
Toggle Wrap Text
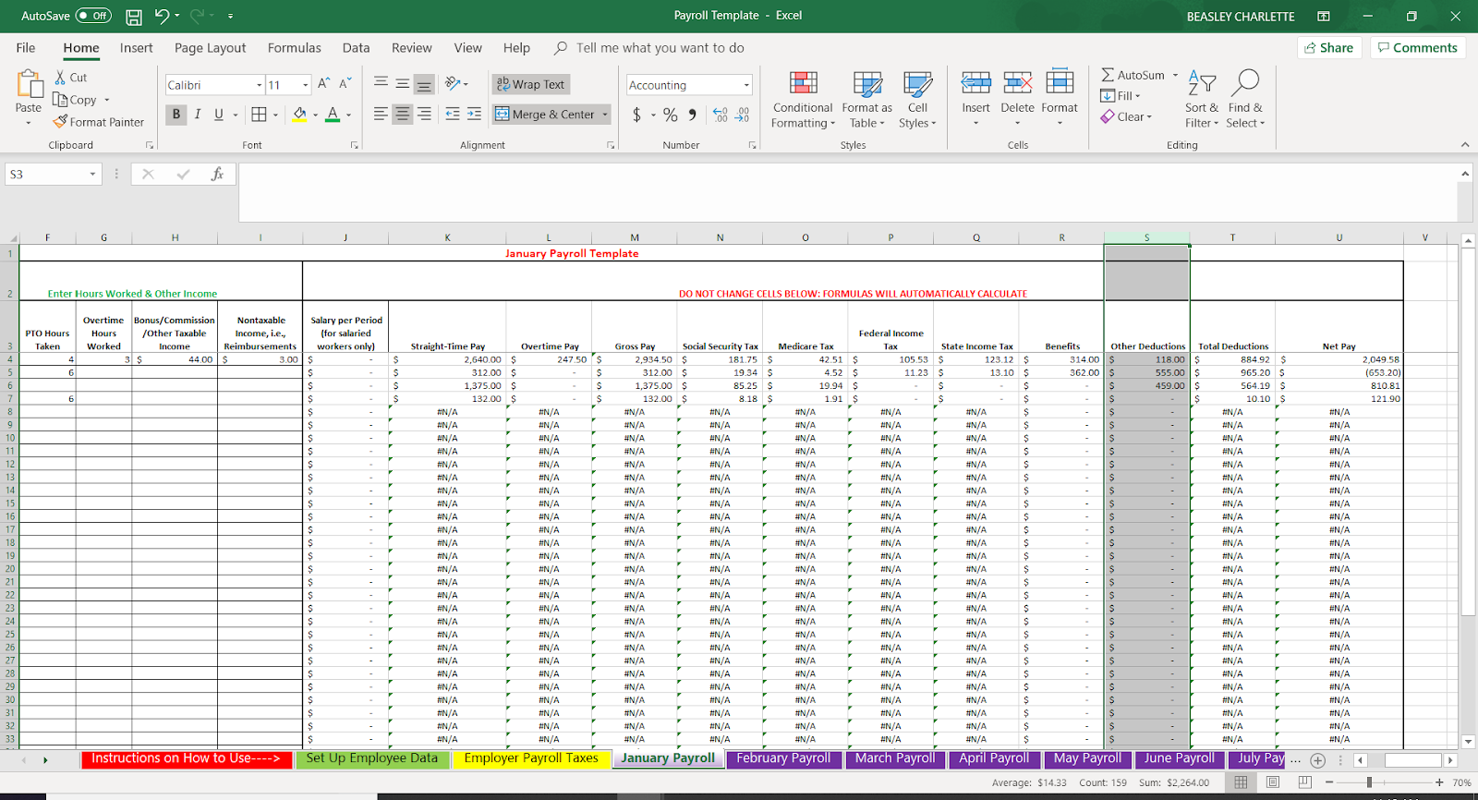[x=531, y=84]
